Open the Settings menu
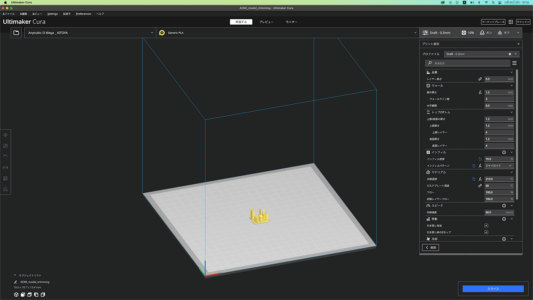 [x=52, y=14]
